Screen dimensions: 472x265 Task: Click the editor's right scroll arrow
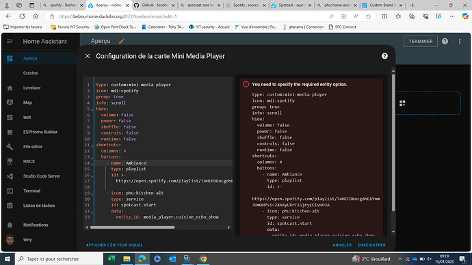[x=228, y=227]
